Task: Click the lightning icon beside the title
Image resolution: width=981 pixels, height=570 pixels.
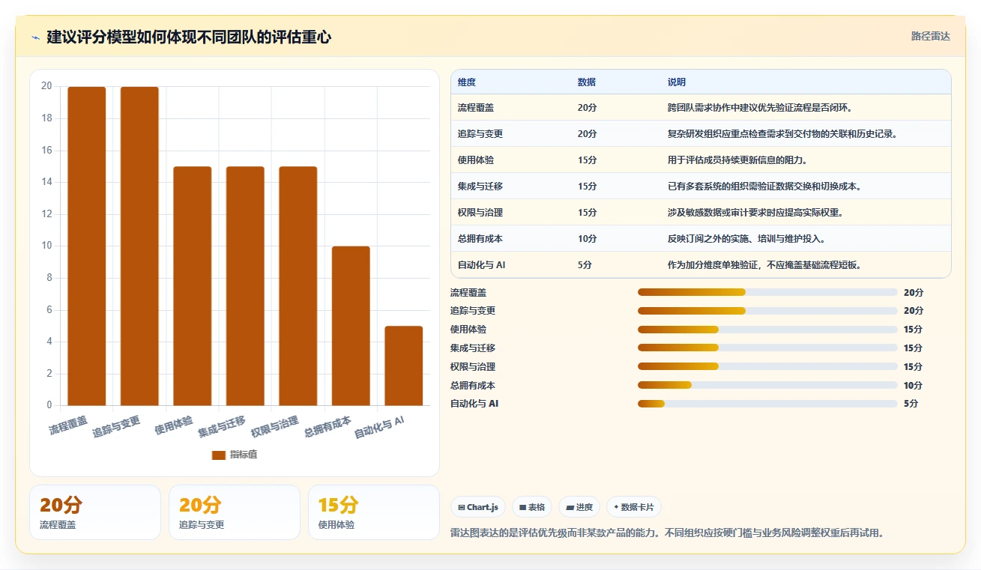Action: [x=35, y=37]
